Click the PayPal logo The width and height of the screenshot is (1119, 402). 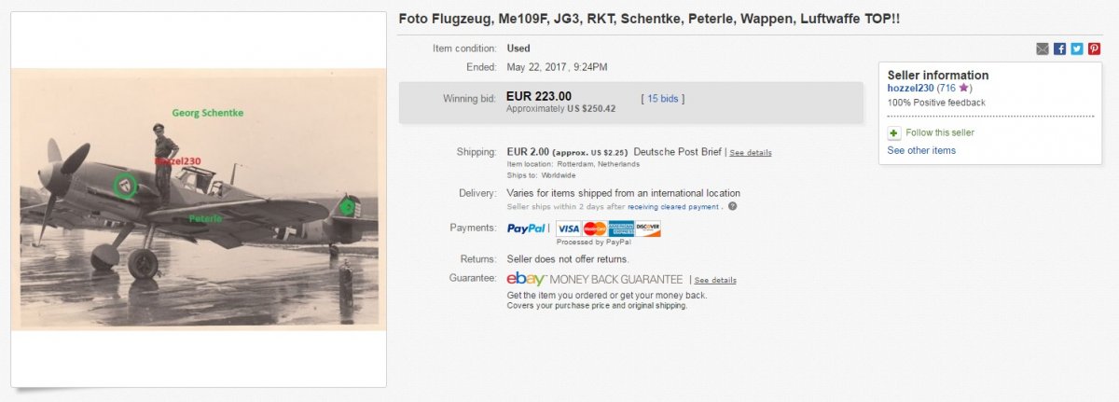pos(527,229)
